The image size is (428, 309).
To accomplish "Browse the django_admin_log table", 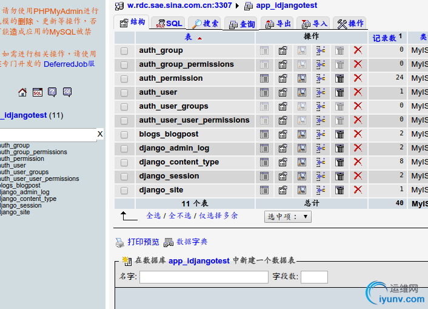I will coord(264,148).
